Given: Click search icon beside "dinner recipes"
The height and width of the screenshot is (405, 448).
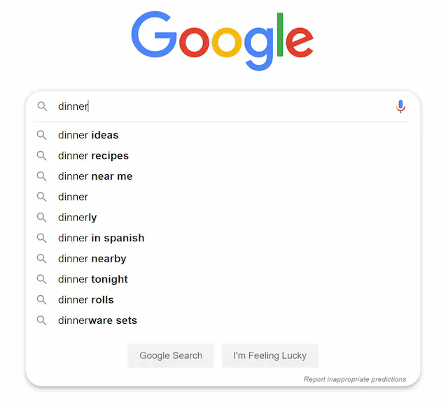Looking at the screenshot, I should tap(42, 155).
